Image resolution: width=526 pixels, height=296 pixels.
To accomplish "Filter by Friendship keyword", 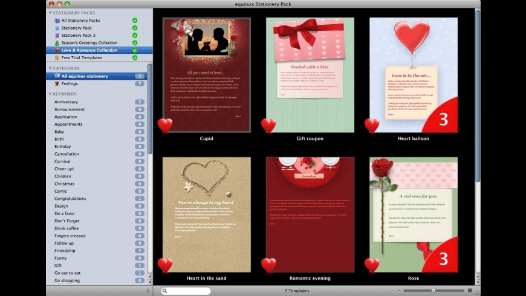I will 97,251.
